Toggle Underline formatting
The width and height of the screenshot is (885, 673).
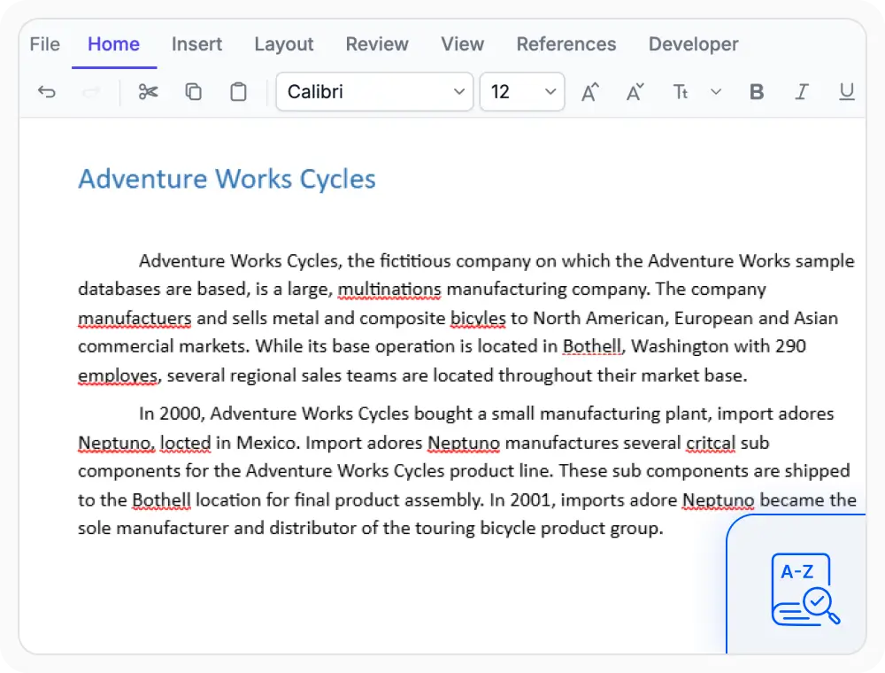(846, 91)
